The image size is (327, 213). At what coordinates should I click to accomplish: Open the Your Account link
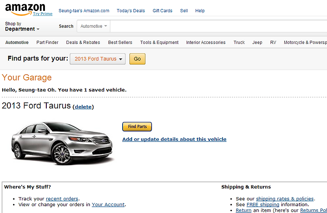coord(108,204)
